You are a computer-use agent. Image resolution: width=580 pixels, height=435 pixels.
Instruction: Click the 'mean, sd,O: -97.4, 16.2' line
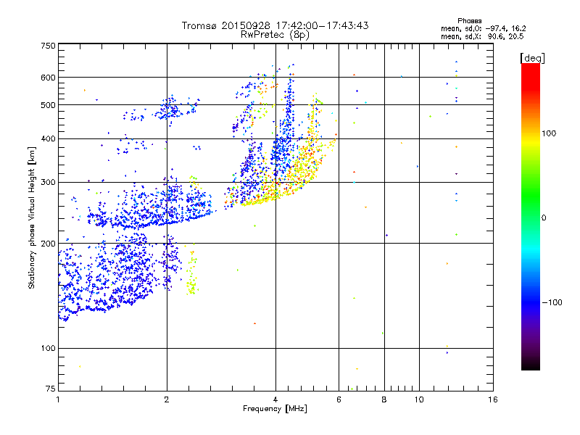pos(483,28)
